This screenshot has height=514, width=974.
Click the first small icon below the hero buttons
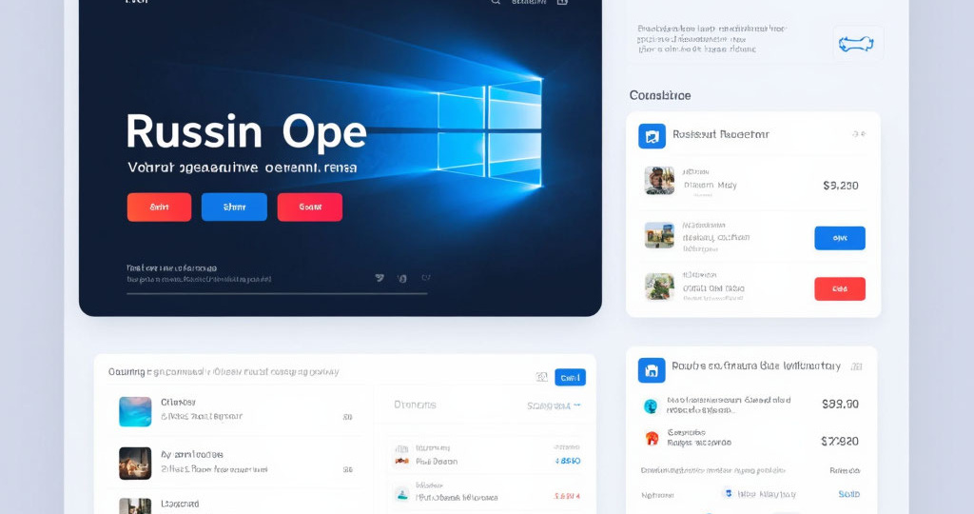point(380,278)
